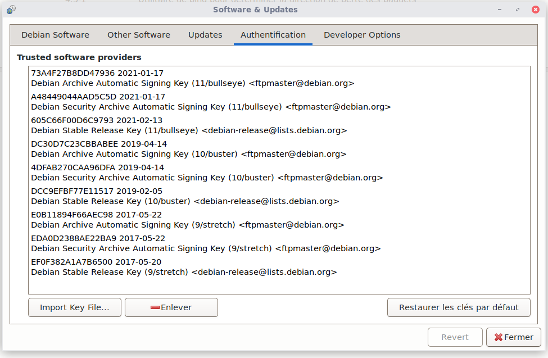Screen dimensions: 548x358
Task: Click the Enlever remove key button
Action: [171, 307]
